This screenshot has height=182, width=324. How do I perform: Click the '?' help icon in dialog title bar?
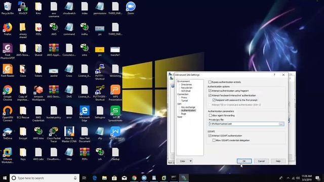[x=274, y=75]
